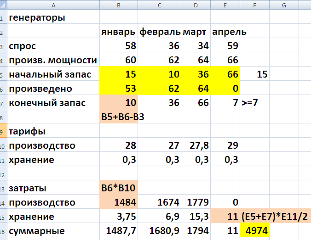Select January capacity value 60
The image size is (311, 240).
[119, 60]
